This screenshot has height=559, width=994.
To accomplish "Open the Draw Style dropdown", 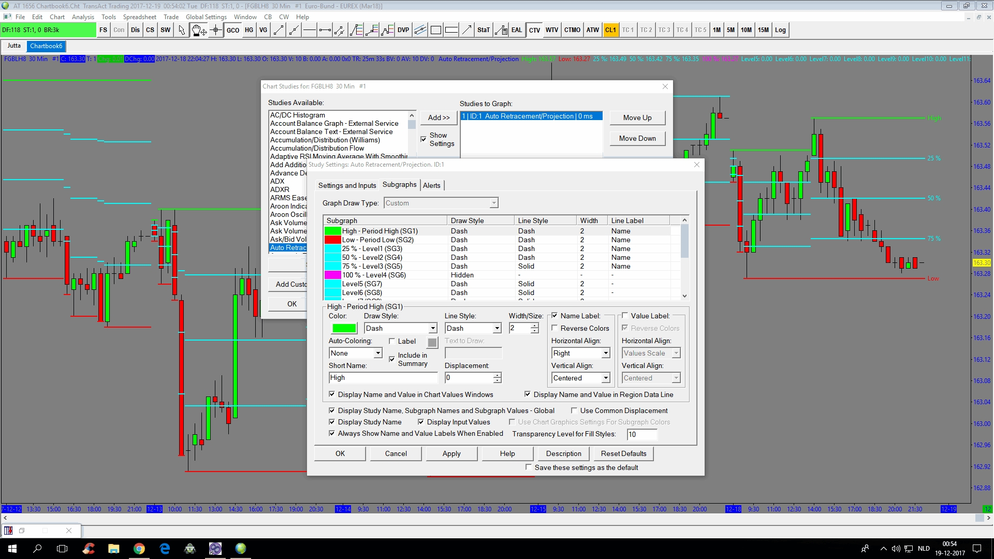I will [401, 328].
